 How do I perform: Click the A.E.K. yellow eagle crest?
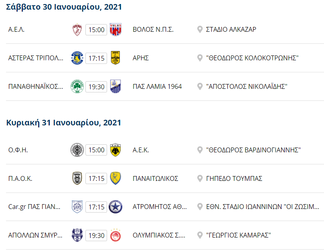point(115,150)
